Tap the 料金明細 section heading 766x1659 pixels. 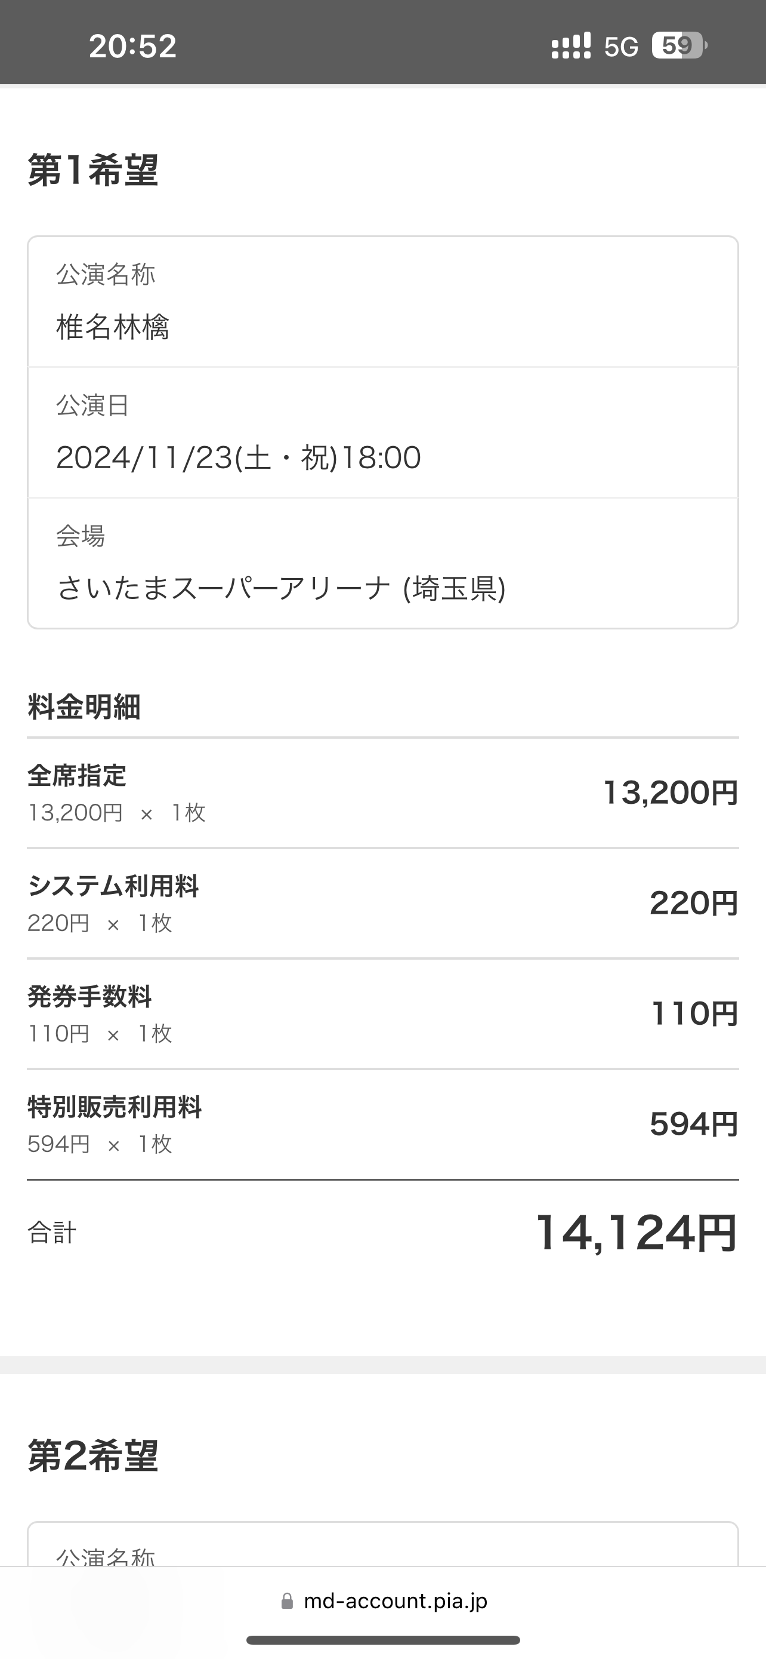pos(84,707)
